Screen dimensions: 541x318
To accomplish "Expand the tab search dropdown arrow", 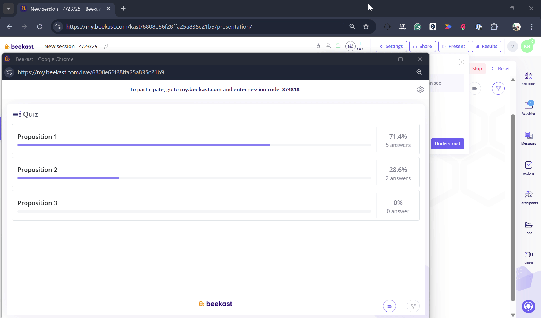I will (8, 8).
